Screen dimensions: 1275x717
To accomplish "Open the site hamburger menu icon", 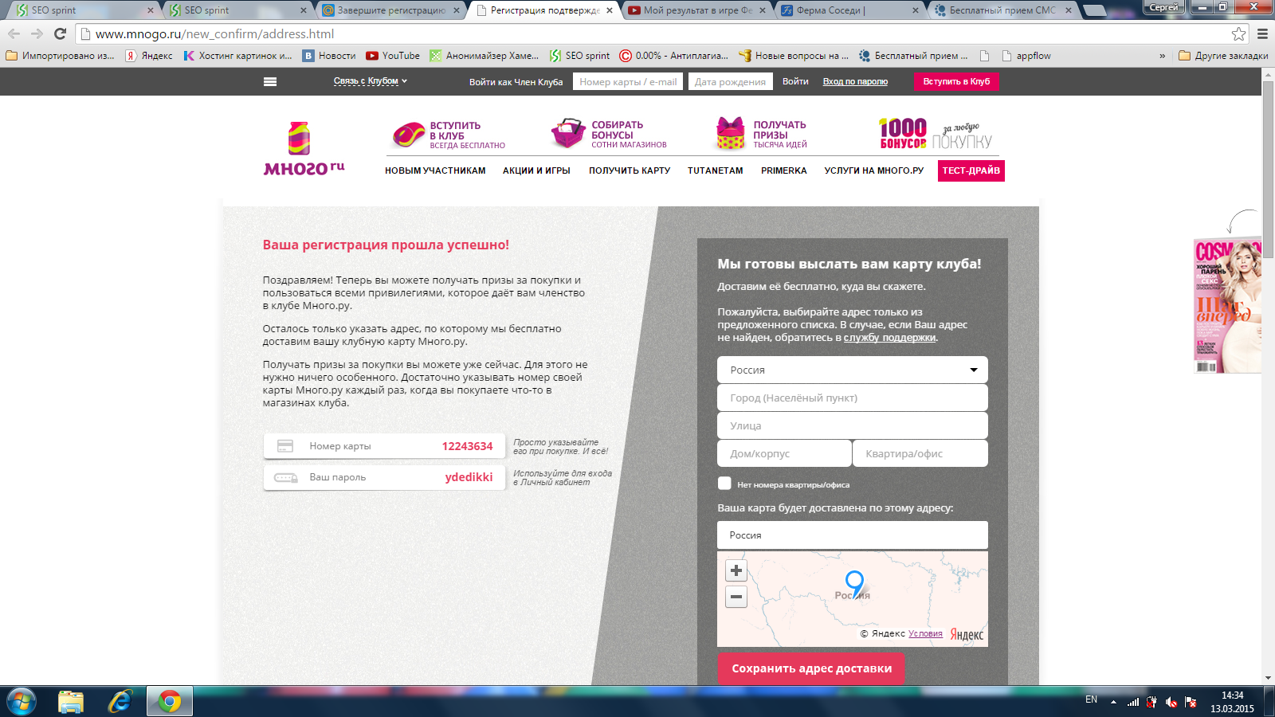I will click(x=270, y=81).
